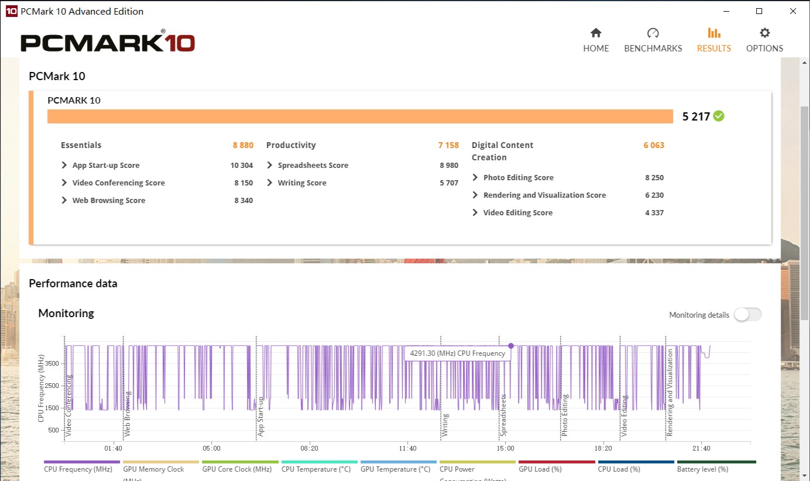Expand App Start-up Score row

point(64,166)
